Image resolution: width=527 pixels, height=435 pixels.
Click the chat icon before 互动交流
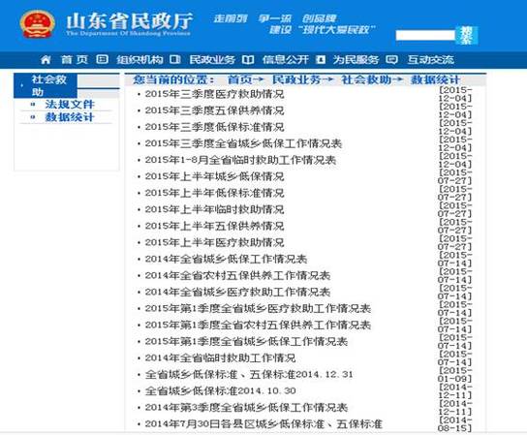391,59
